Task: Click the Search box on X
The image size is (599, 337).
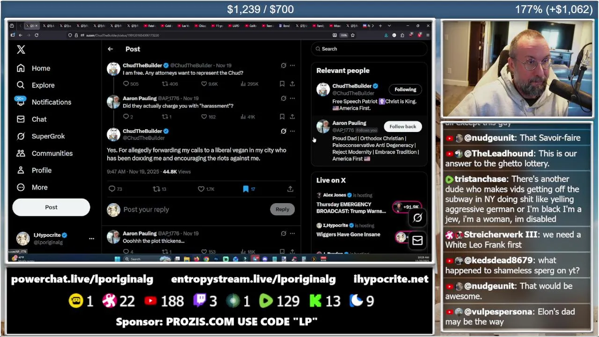Action: [x=369, y=49]
